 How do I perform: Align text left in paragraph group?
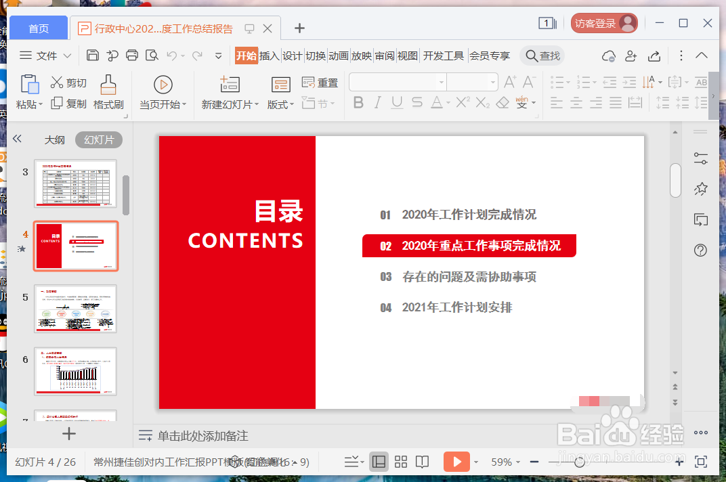(x=557, y=103)
